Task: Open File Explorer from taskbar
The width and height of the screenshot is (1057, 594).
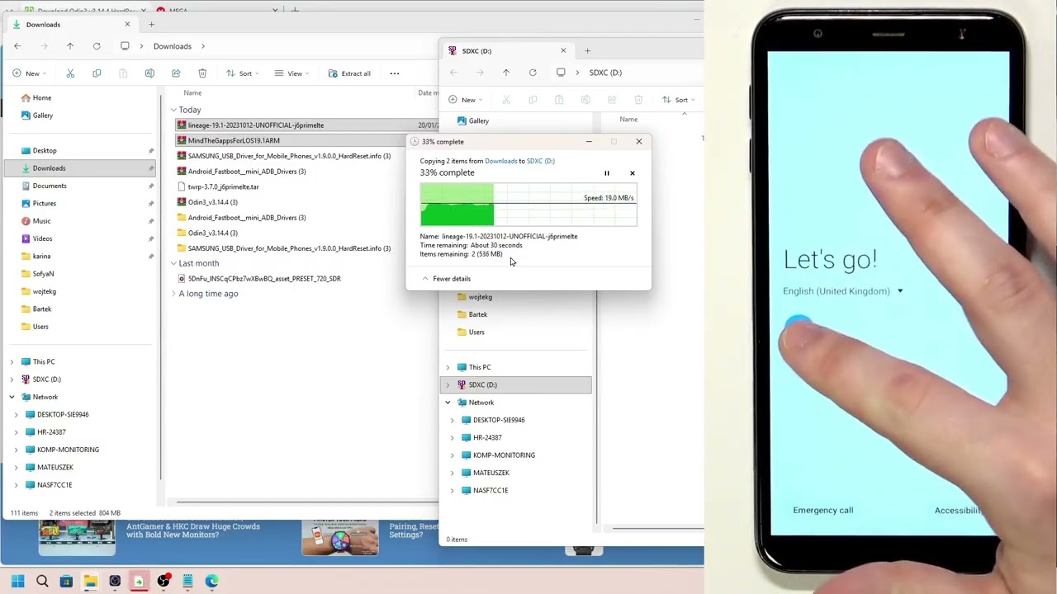Action: [90, 581]
